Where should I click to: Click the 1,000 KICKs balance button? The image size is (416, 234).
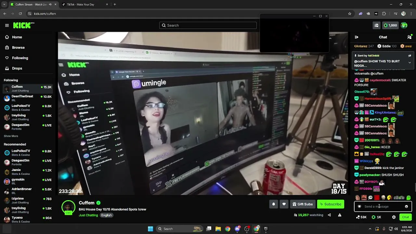390,25
